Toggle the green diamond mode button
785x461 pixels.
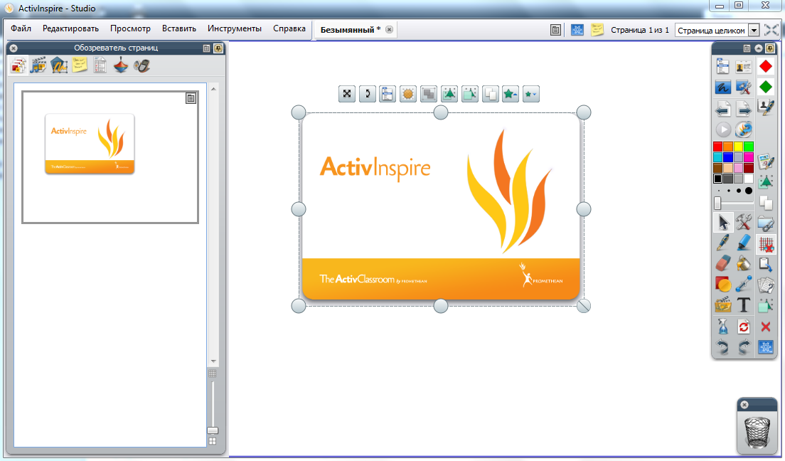(x=766, y=88)
